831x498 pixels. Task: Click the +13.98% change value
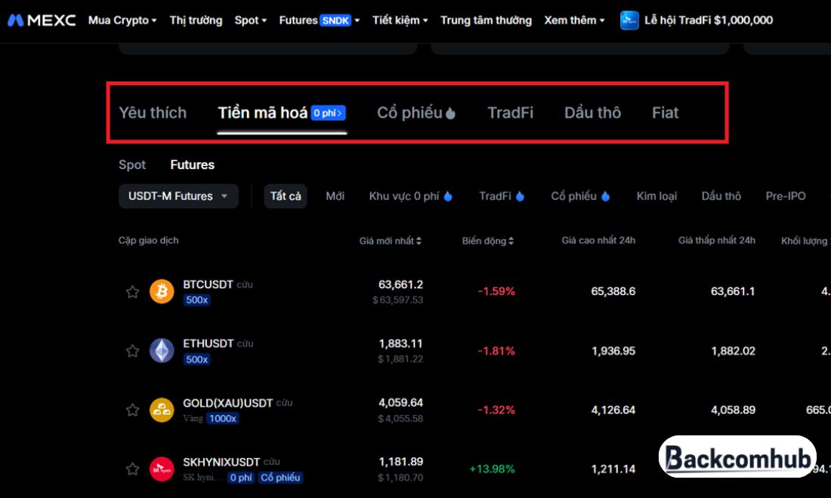[492, 469]
